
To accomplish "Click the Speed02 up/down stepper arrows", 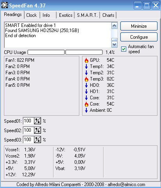I will [x=38, y=130].
